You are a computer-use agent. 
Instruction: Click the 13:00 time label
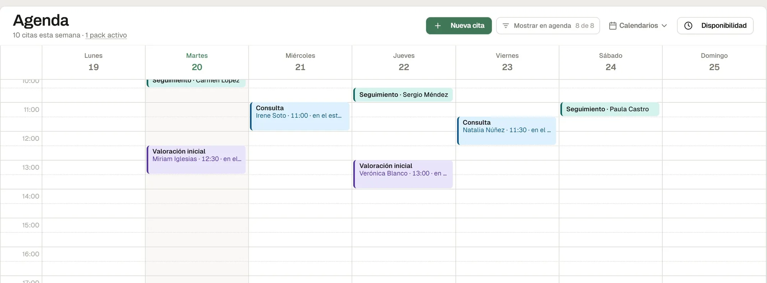(x=31, y=168)
